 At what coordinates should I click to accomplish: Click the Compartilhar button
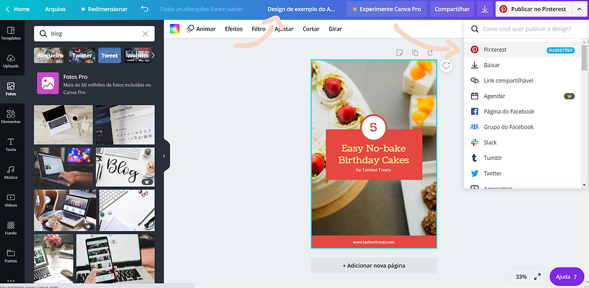point(452,9)
